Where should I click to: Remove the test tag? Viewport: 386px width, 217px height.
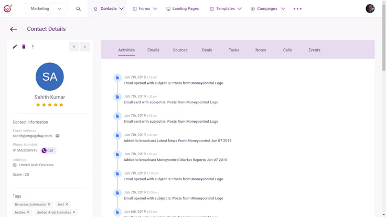(x=67, y=204)
